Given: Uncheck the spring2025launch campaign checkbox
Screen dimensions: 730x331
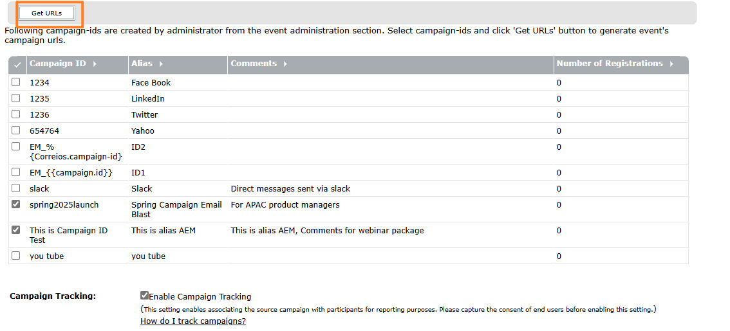Looking at the screenshot, I should pyautogui.click(x=16, y=204).
